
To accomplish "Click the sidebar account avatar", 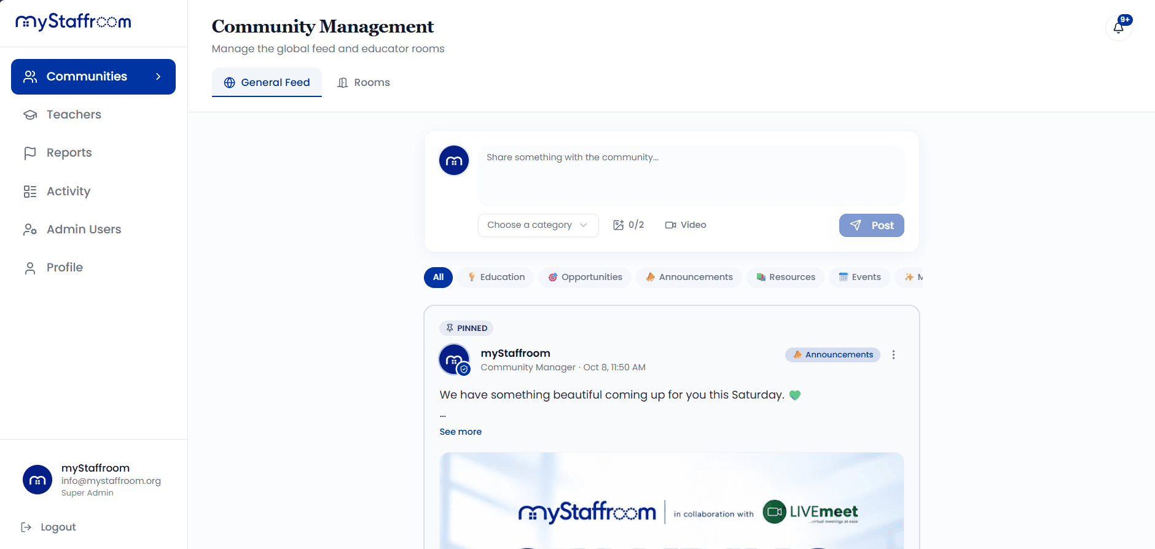I will pyautogui.click(x=37, y=480).
